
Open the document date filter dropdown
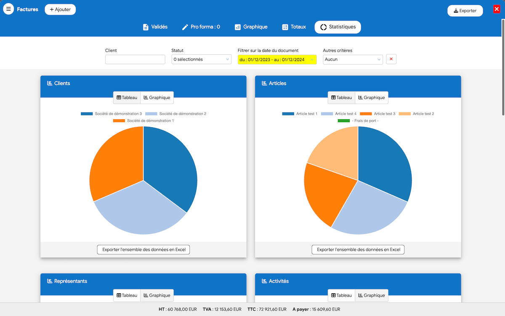[x=277, y=59]
